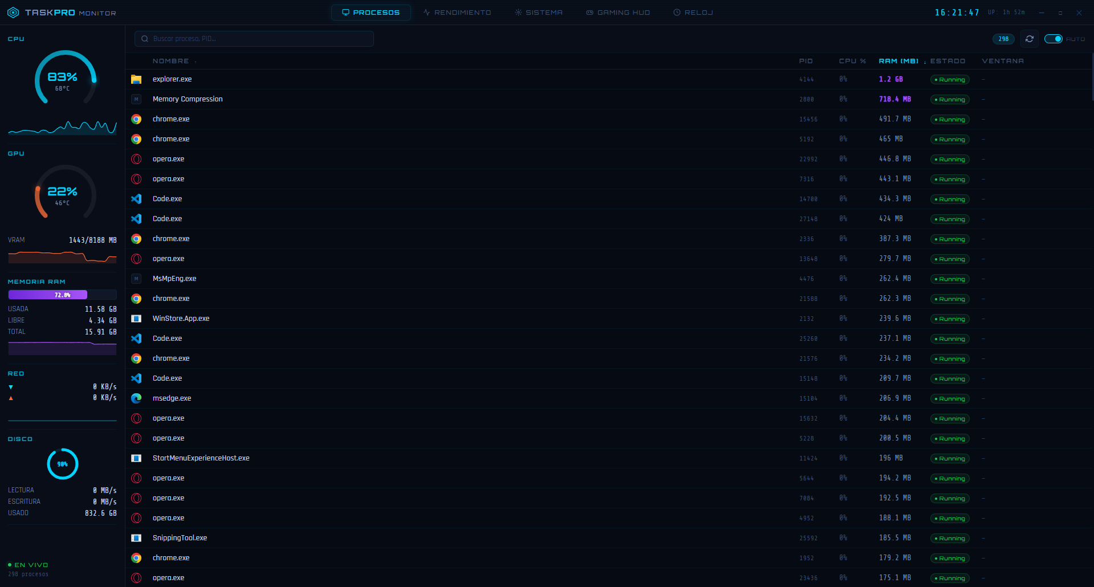Select the MsMpEng.exe process name
The image size is (1094, 587).
point(174,279)
